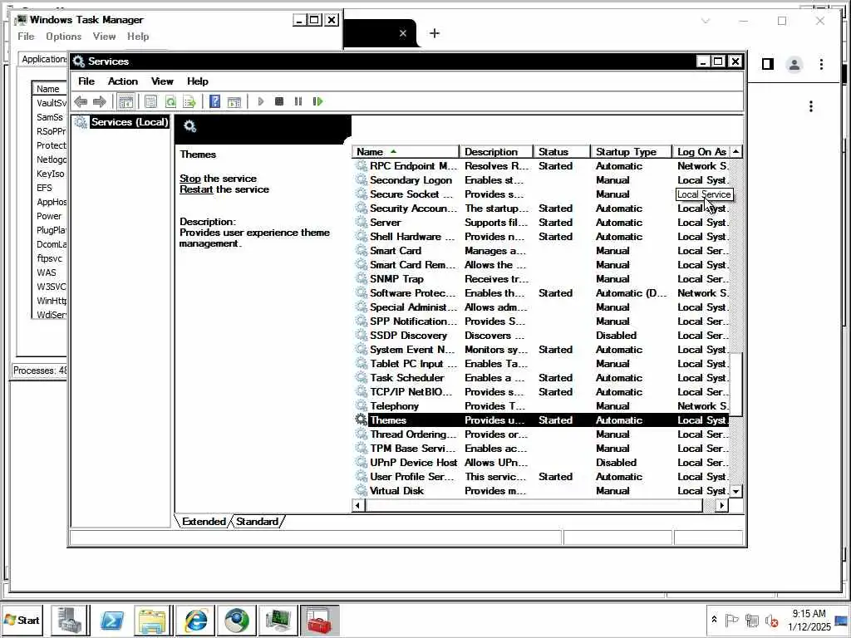Select the SSDP Discovery service
Viewport: 851px width, 638px height.
coord(541,336)
